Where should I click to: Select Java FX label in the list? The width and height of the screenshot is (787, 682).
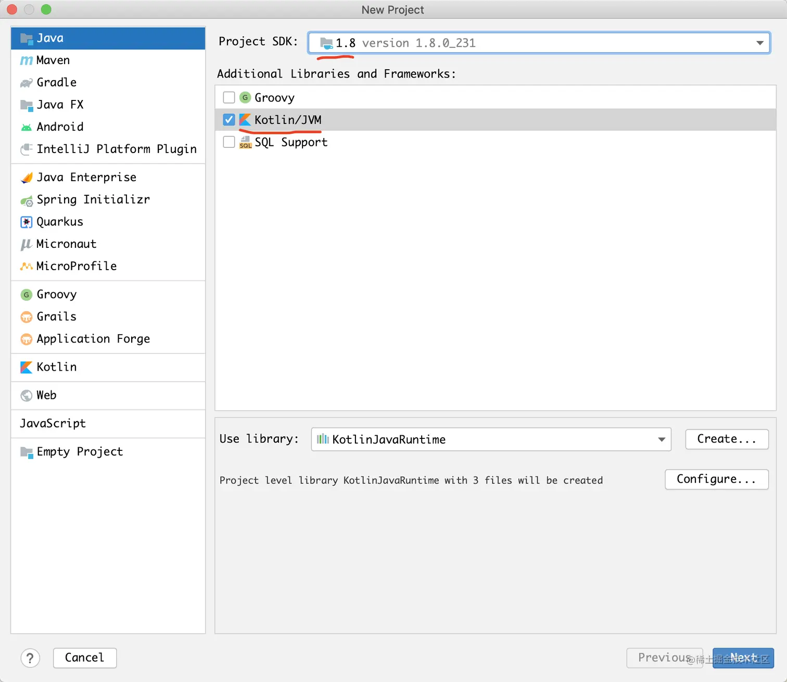60,105
